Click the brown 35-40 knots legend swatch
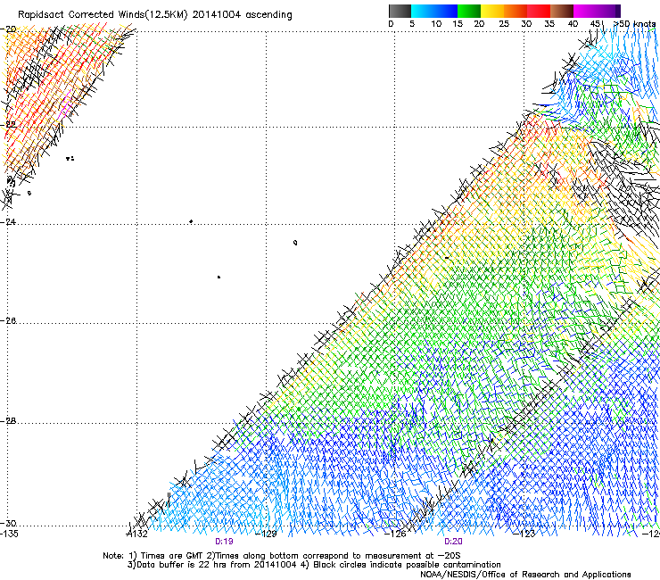 [x=562, y=11]
